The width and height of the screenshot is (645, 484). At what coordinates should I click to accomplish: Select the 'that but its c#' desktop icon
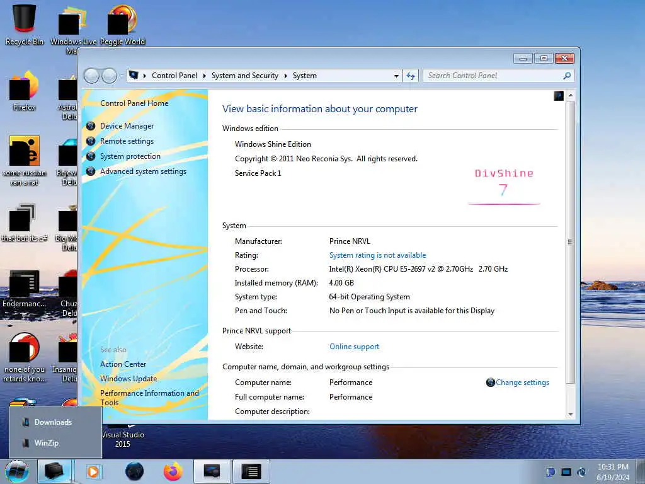25,222
